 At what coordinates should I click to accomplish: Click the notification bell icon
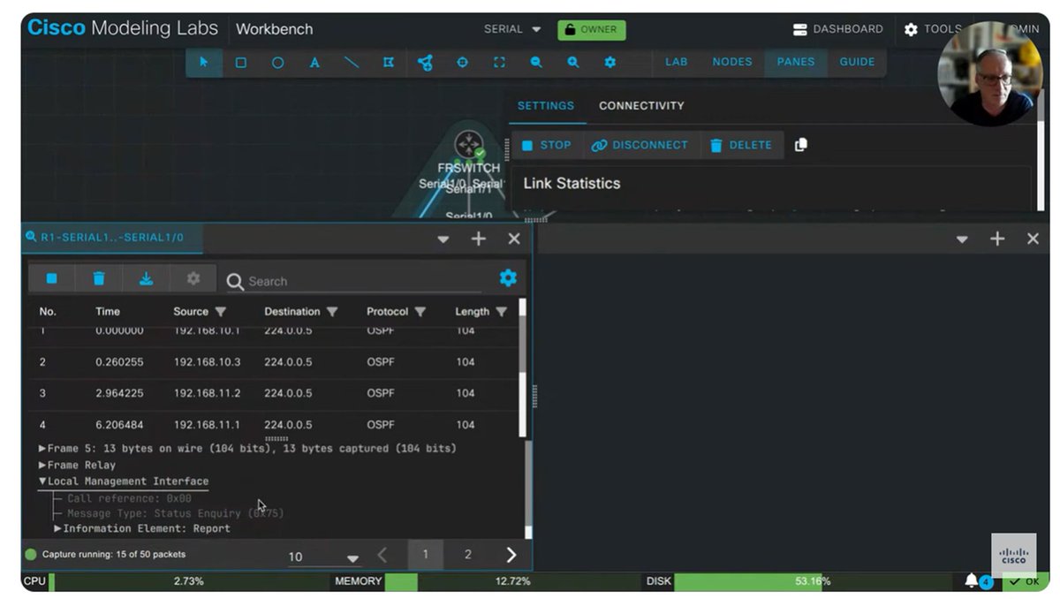(972, 580)
